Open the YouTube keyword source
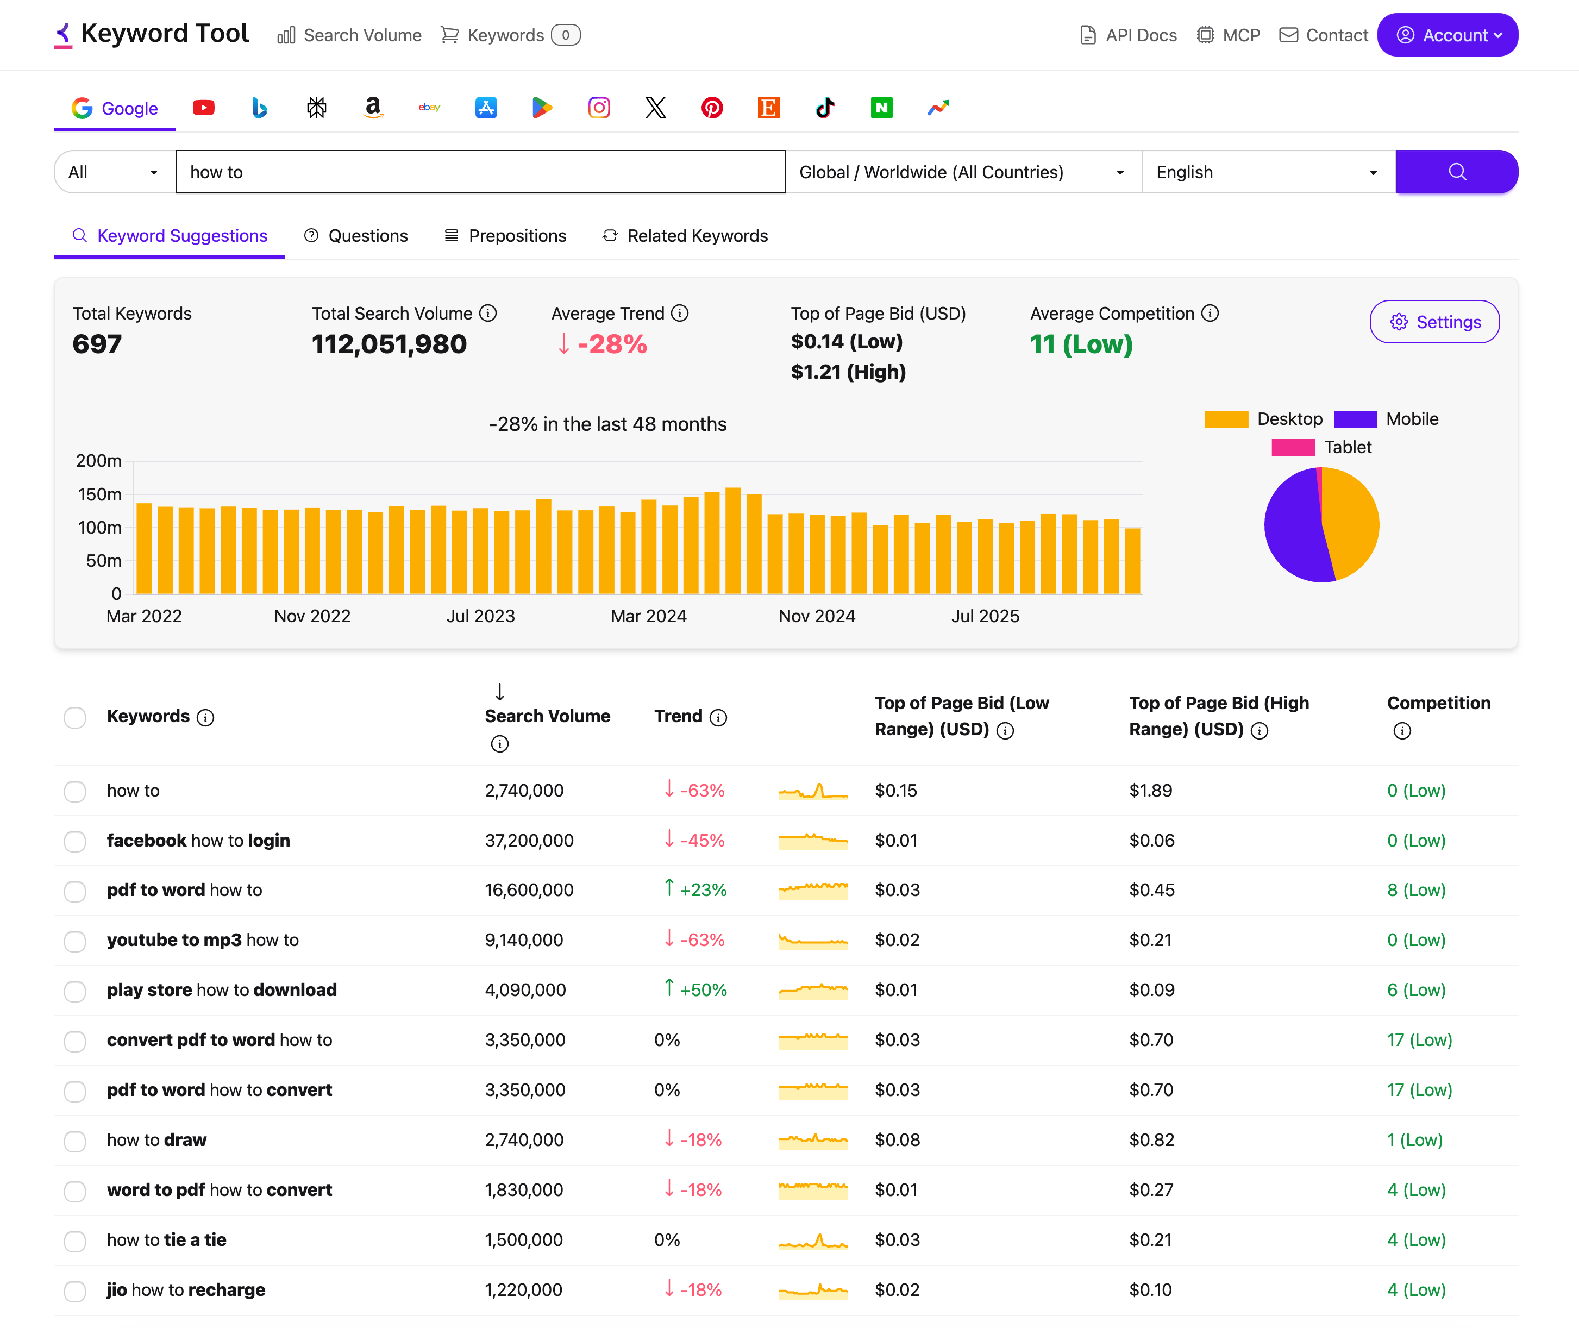Viewport: 1579px width, 1328px height. coord(203,108)
